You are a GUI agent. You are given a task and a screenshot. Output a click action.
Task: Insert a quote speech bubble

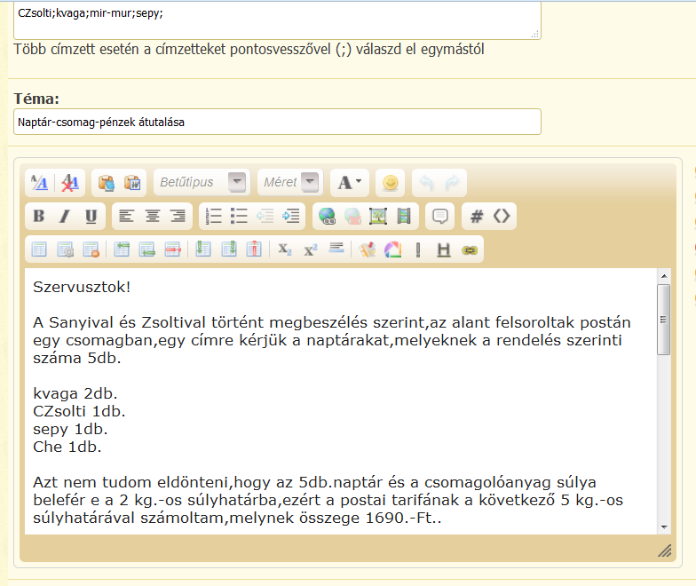click(439, 216)
